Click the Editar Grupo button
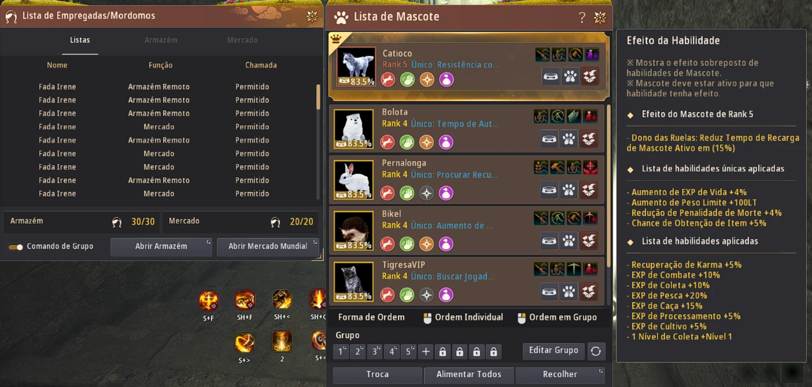812x387 pixels. click(x=553, y=351)
